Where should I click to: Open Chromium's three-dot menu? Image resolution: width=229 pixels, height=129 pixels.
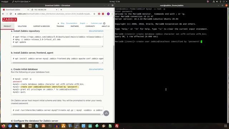point(112,14)
